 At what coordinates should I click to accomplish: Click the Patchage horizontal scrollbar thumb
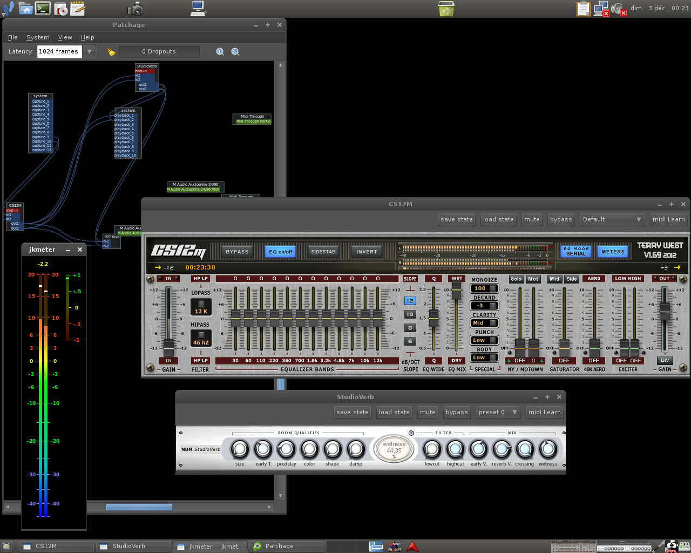point(139,507)
